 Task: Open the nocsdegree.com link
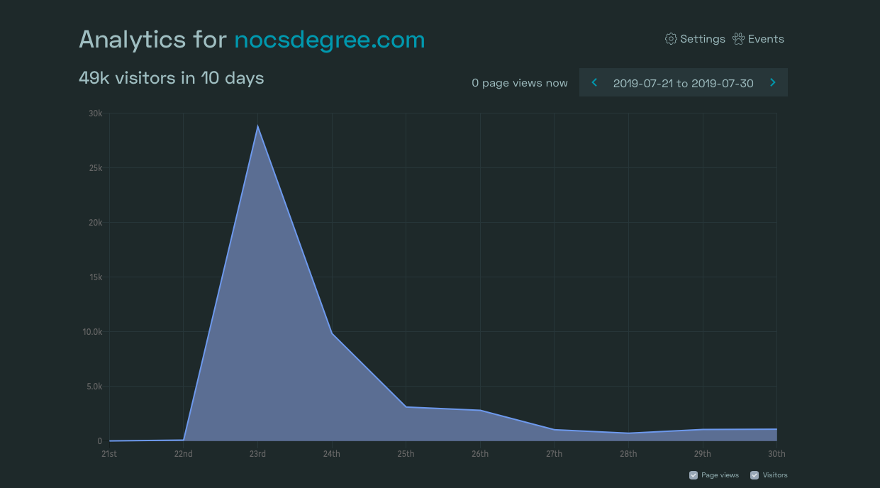pyautogui.click(x=330, y=40)
